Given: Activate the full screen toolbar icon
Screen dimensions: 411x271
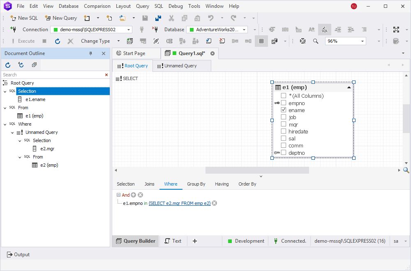Looking at the screenshot, I should (396, 30).
